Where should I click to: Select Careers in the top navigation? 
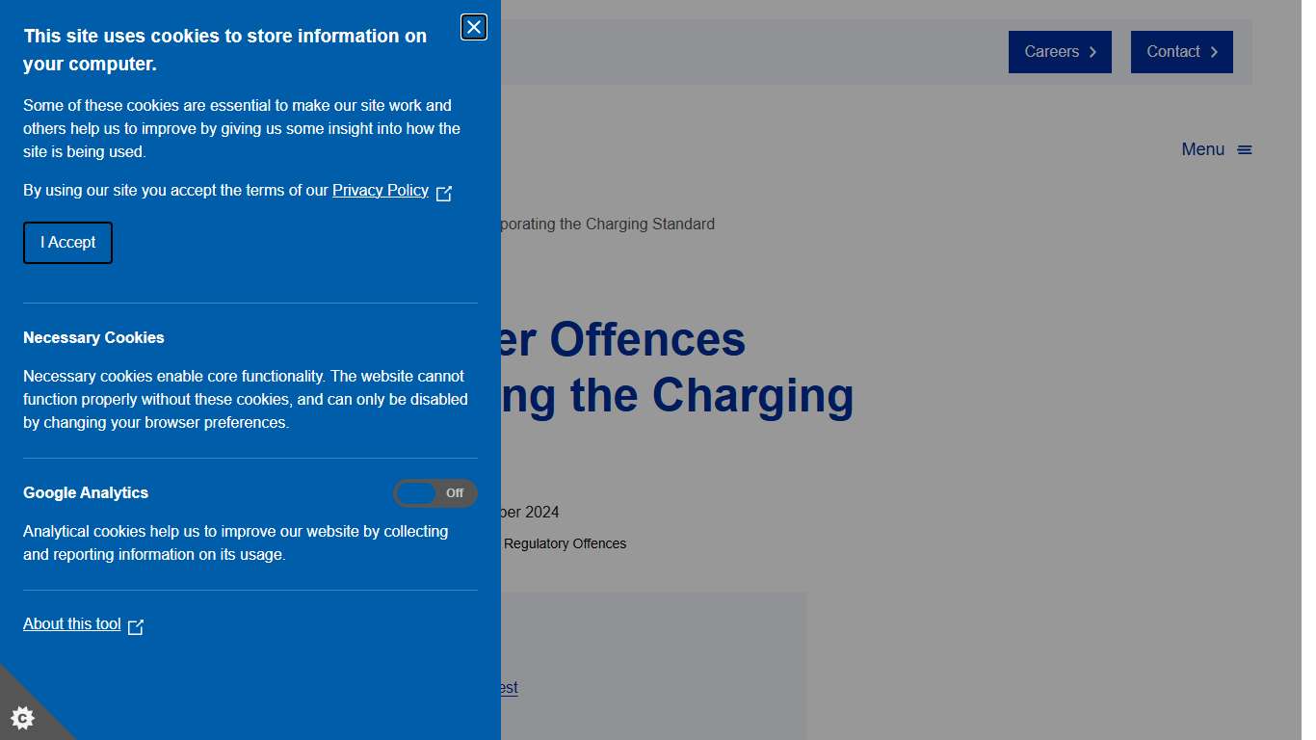point(1053,51)
